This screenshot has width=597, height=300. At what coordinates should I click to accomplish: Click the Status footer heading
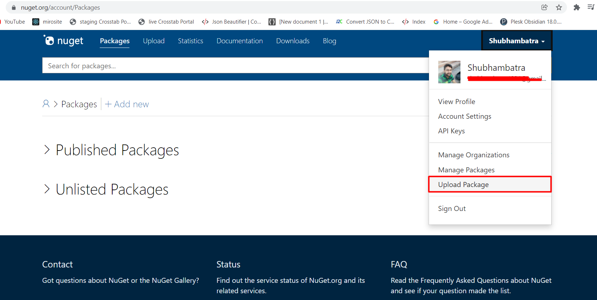tap(228, 264)
